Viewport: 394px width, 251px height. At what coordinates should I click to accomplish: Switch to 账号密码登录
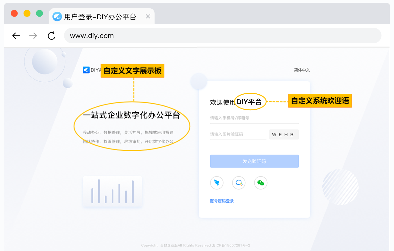pos(222,201)
